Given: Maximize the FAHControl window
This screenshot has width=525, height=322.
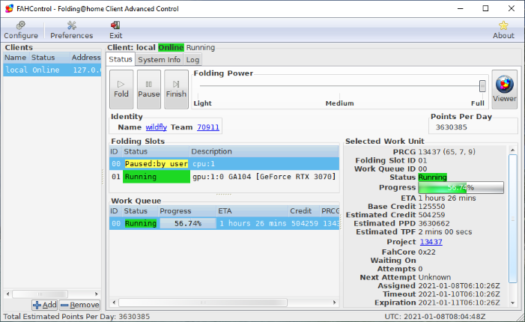Looking at the screenshot, I should (485, 8).
